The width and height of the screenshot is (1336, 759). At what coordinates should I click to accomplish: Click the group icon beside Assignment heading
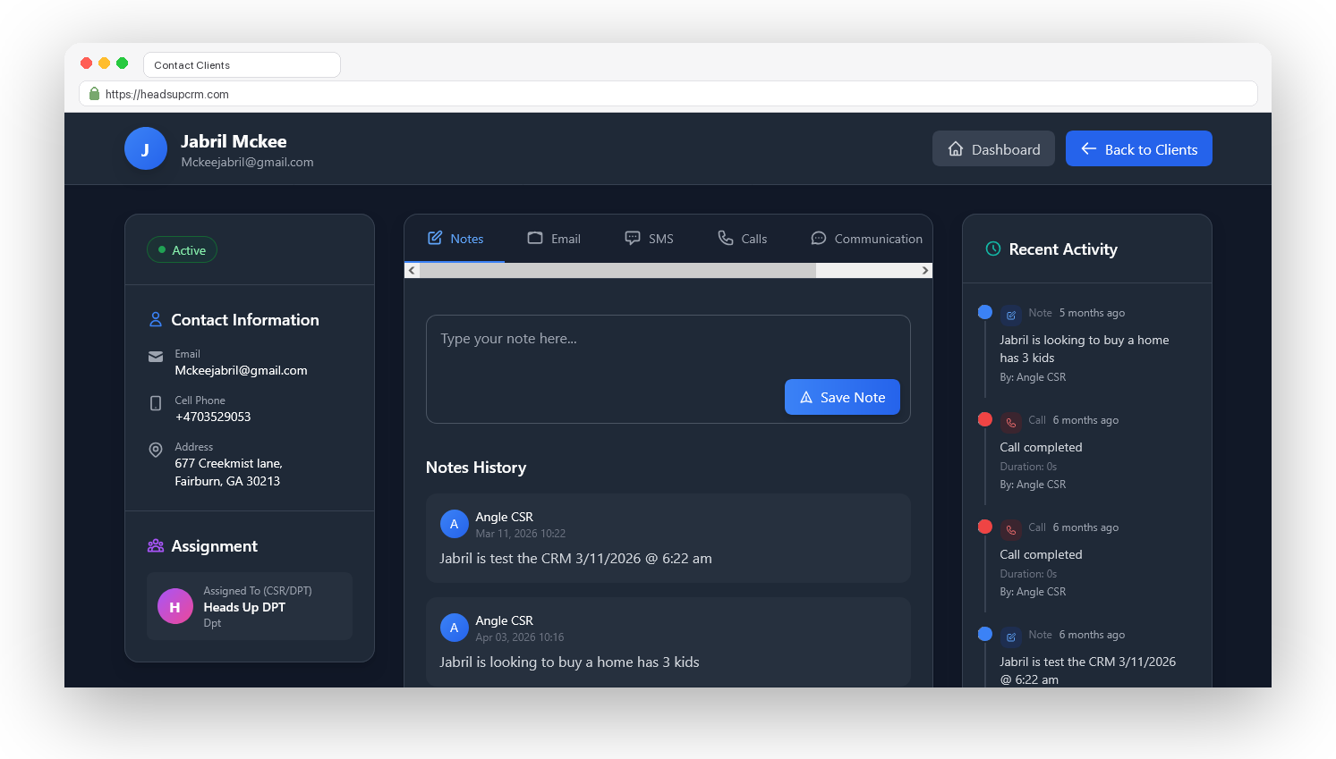(156, 545)
